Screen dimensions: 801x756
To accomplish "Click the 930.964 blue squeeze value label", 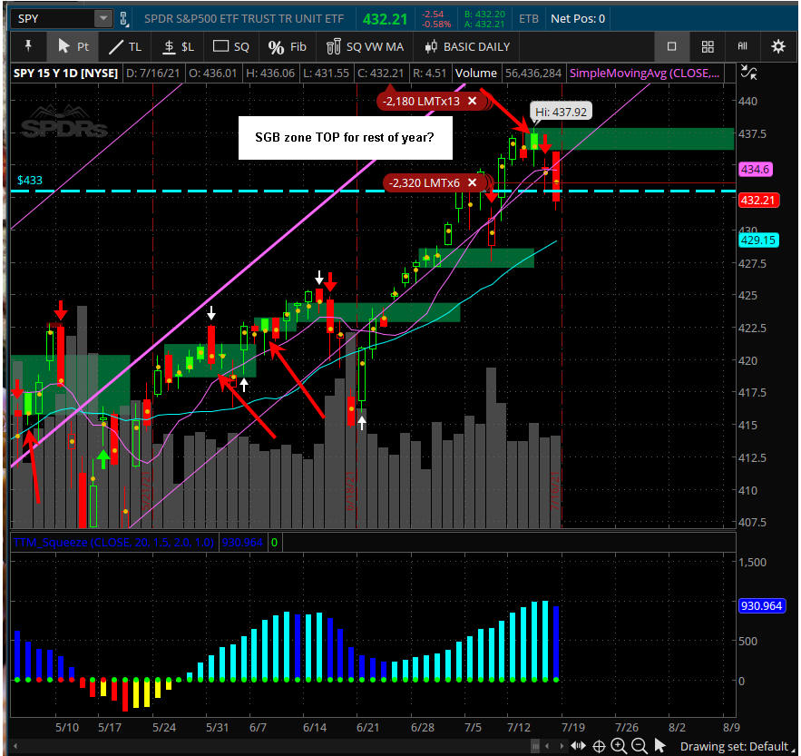I will tap(762, 605).
